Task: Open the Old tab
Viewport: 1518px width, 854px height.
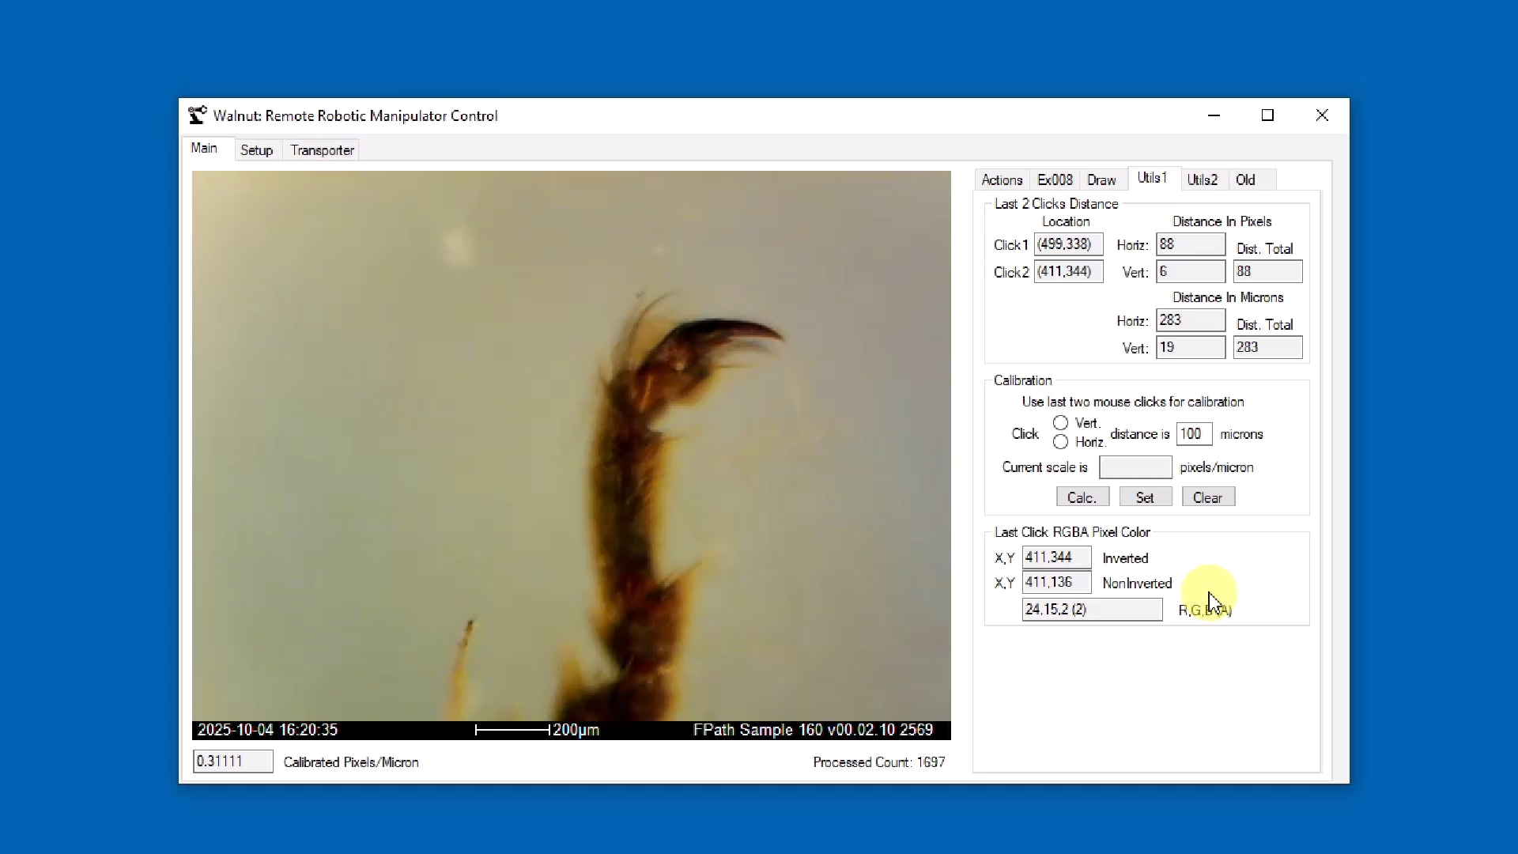Action: (x=1245, y=180)
